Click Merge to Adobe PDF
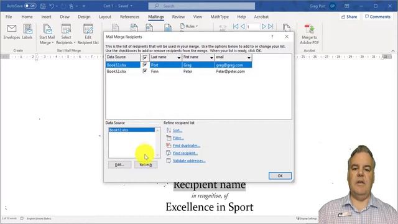This screenshot has width=398, height=224. (x=309, y=34)
